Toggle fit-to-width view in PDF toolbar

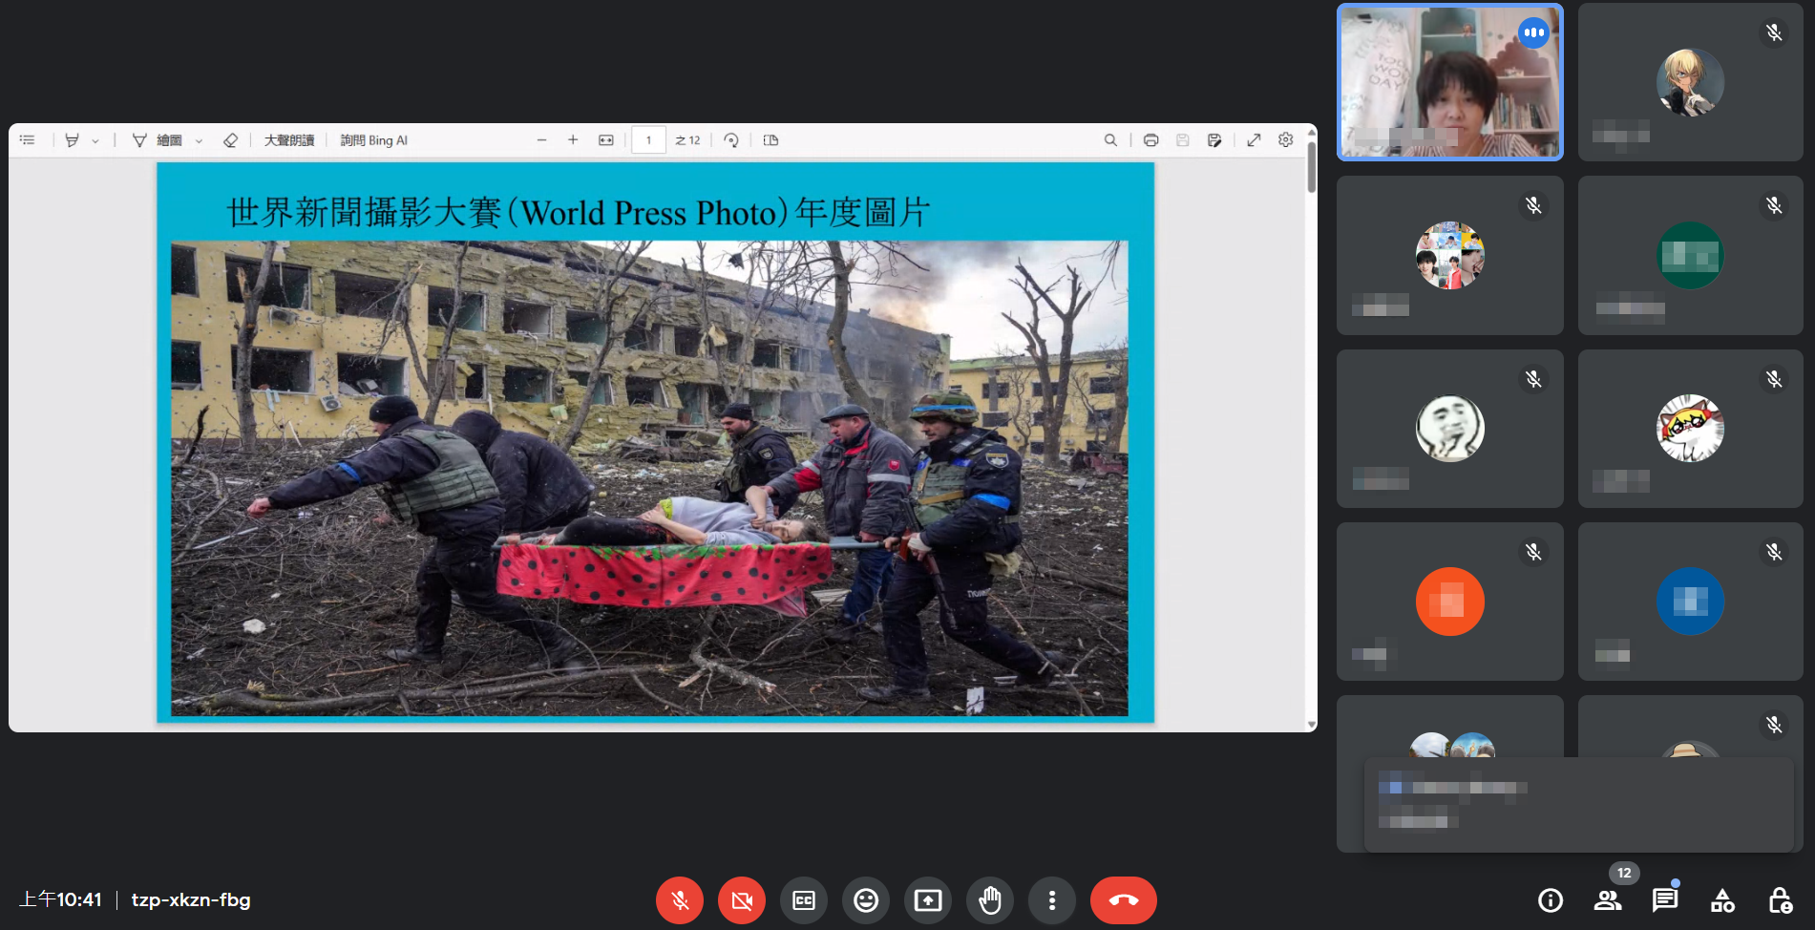606,140
